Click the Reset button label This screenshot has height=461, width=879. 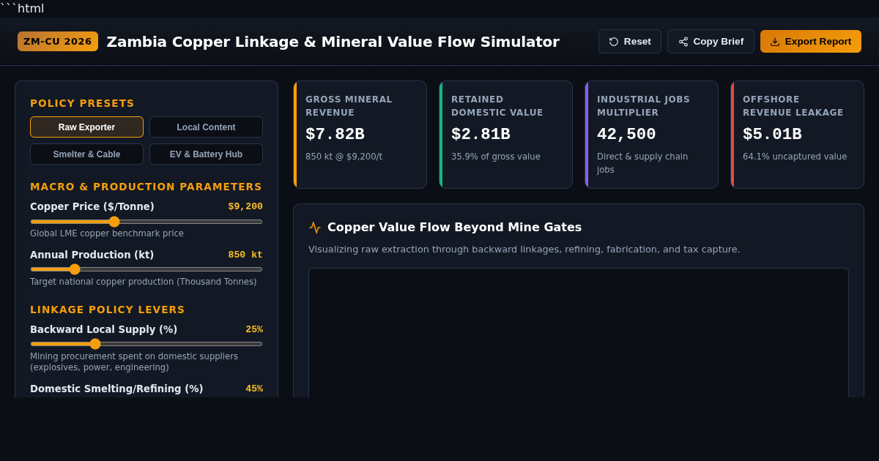[x=637, y=42]
